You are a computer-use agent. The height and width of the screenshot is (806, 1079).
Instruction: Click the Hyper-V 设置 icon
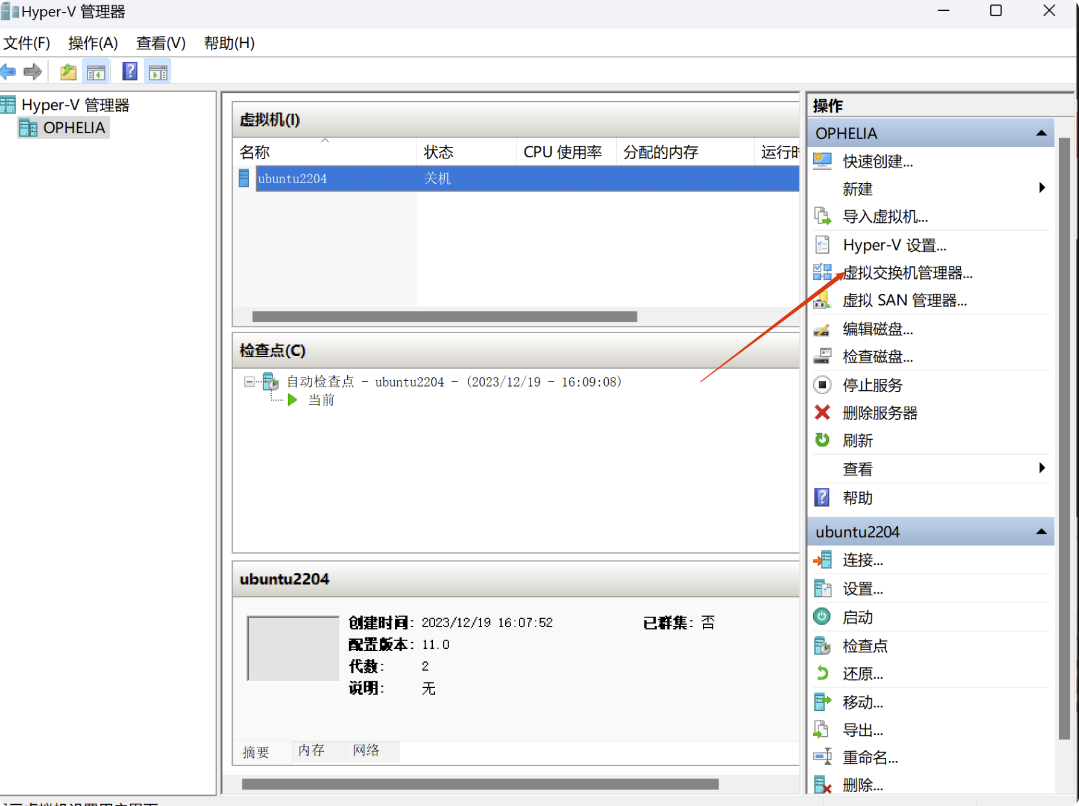[x=822, y=245]
